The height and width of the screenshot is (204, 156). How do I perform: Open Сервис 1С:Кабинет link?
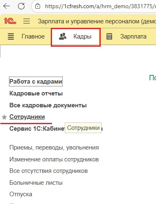[x=37, y=129]
